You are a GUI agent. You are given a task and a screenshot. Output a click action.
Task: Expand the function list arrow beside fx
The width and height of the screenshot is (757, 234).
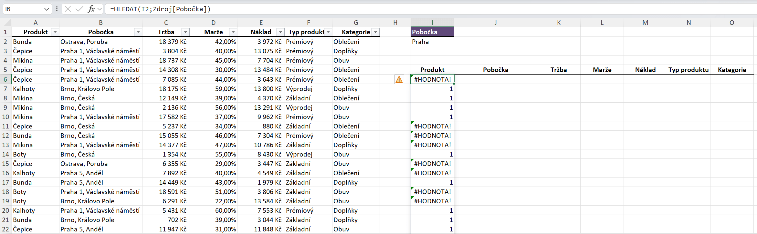click(x=100, y=9)
